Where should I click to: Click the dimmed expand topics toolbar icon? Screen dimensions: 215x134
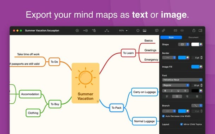click(x=182, y=30)
